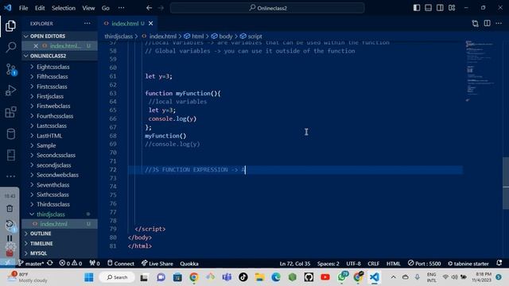Select the Secondwebclass folder row

coord(60,175)
